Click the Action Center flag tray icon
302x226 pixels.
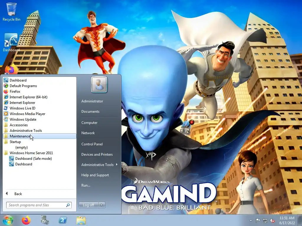point(258,220)
